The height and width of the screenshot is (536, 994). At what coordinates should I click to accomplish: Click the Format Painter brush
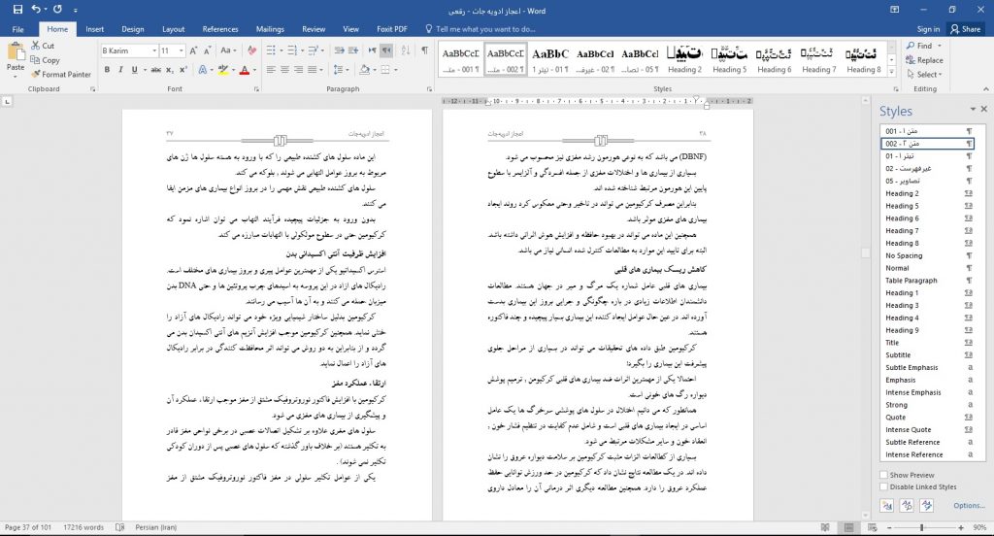(61, 74)
